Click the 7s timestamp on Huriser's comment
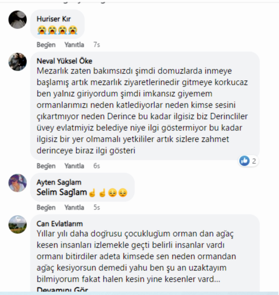Screen dimensions: 279x295 pyautogui.click(x=97, y=45)
